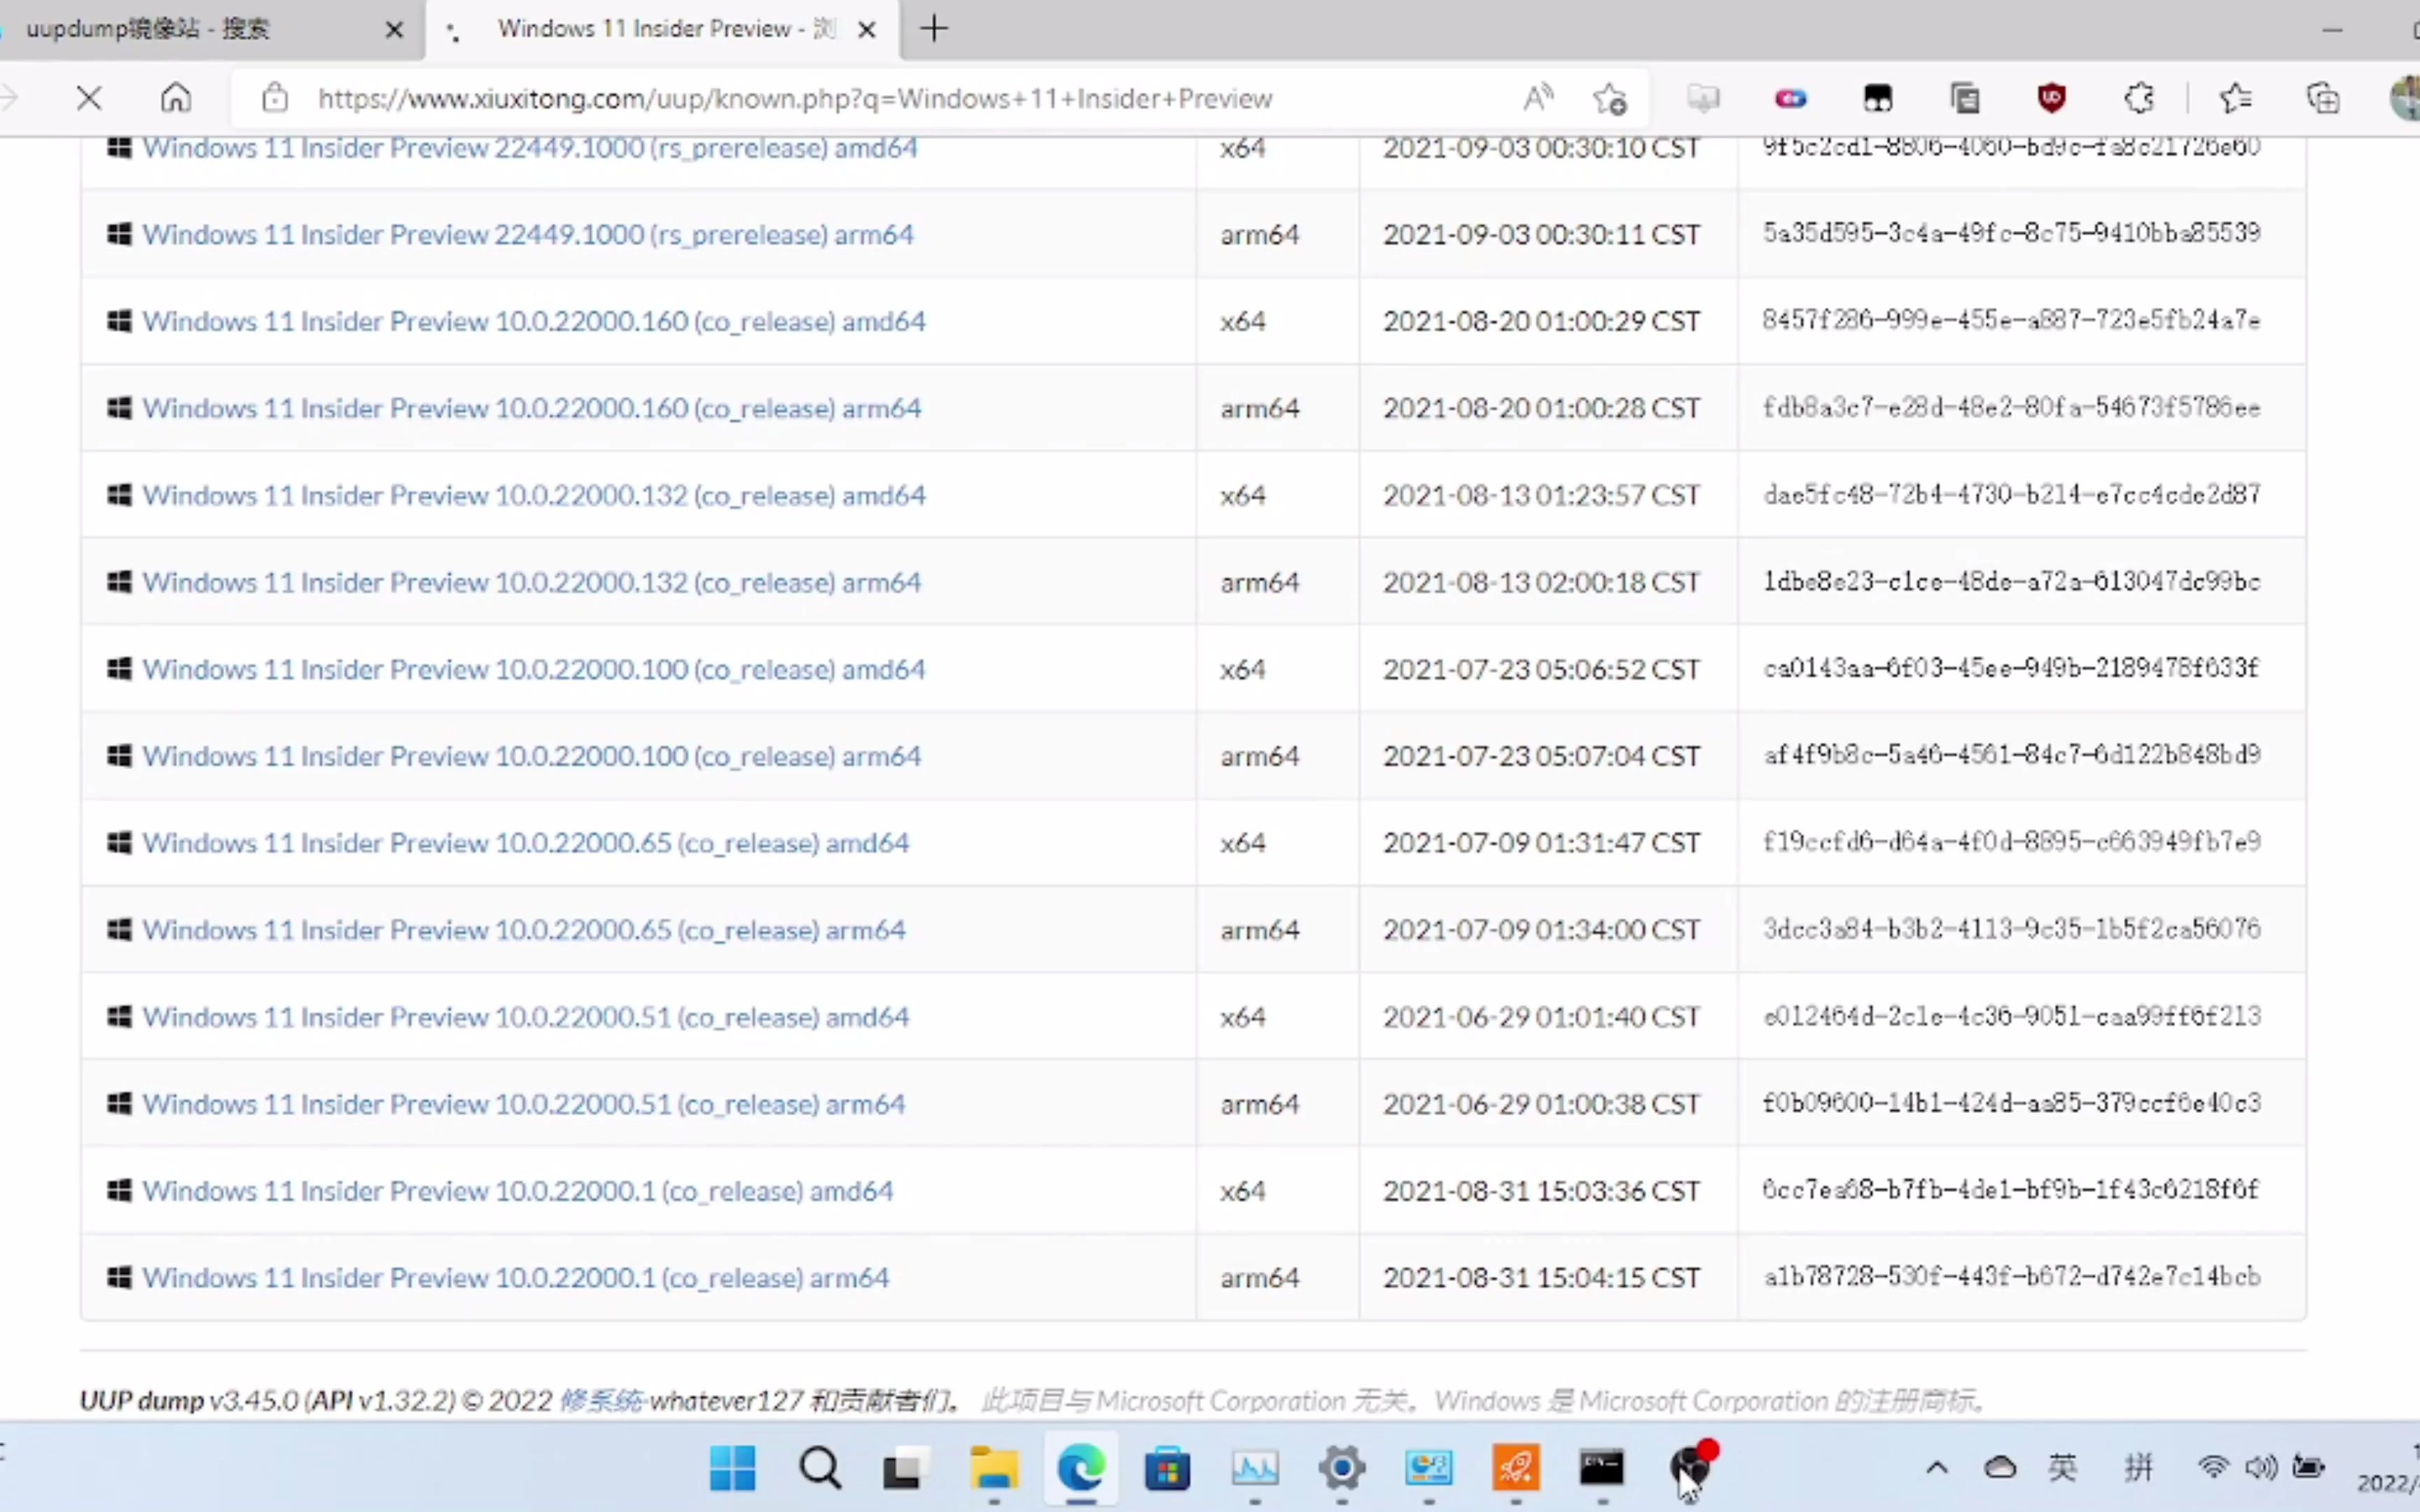Open build 10.0.22000.160 amd64

coord(533,321)
